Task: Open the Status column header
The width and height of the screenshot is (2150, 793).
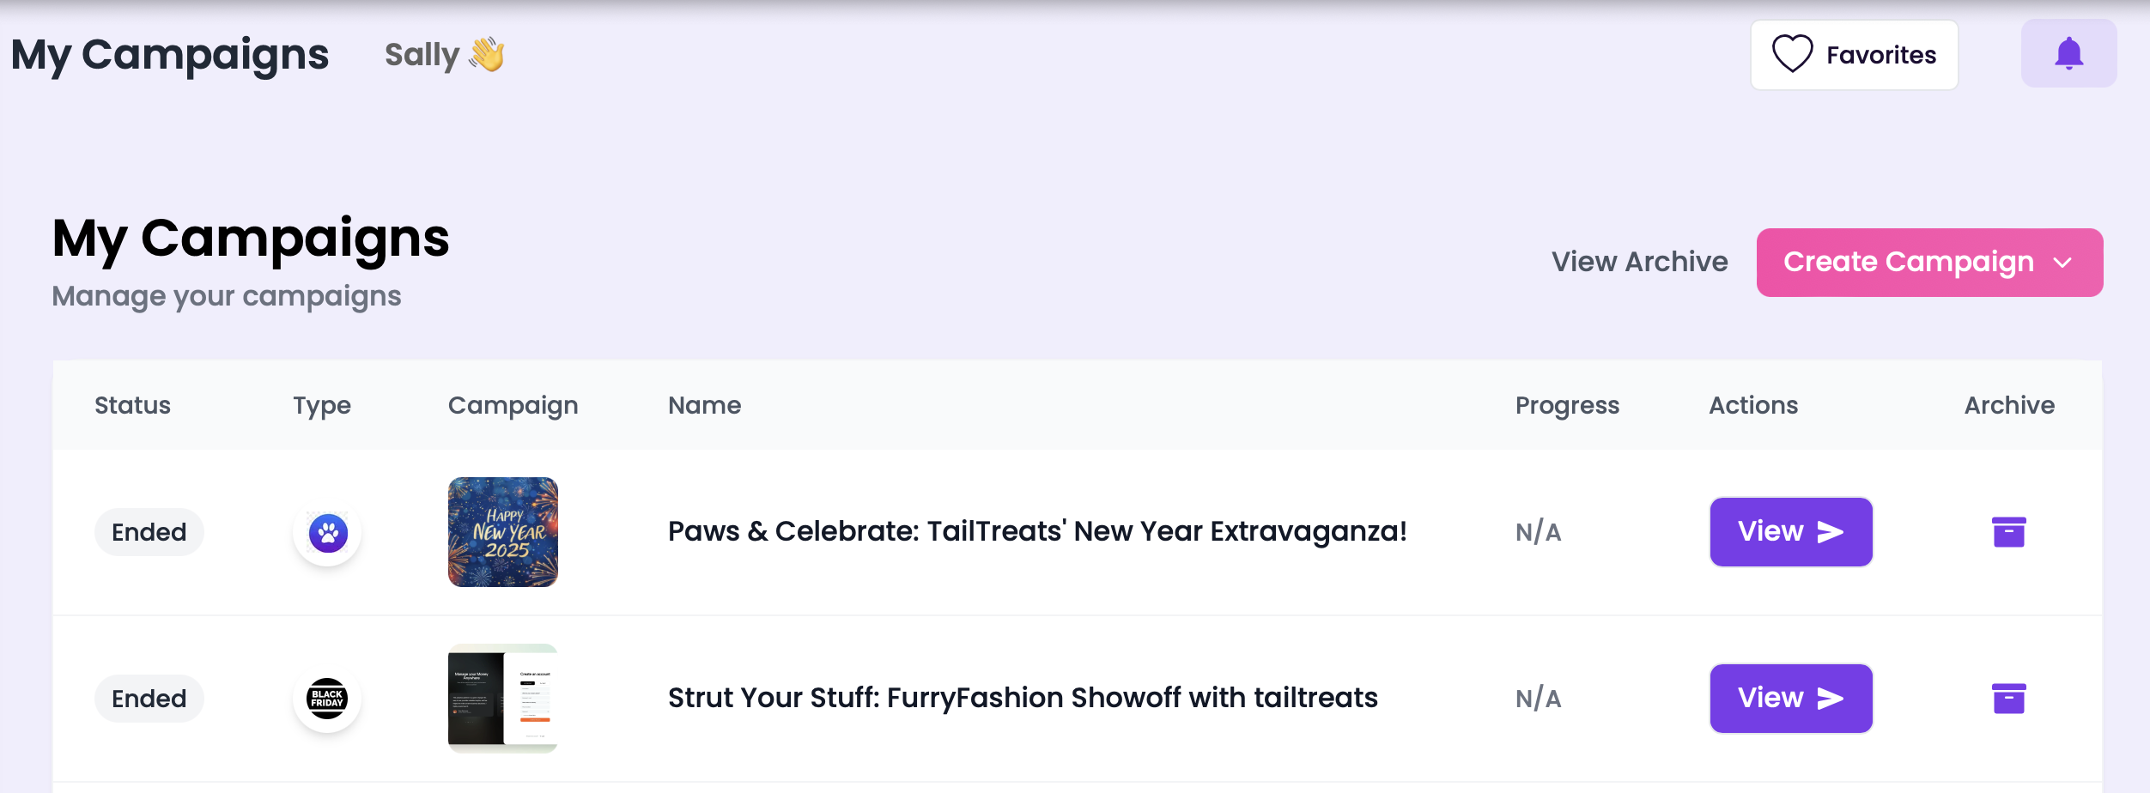Action: pos(133,405)
